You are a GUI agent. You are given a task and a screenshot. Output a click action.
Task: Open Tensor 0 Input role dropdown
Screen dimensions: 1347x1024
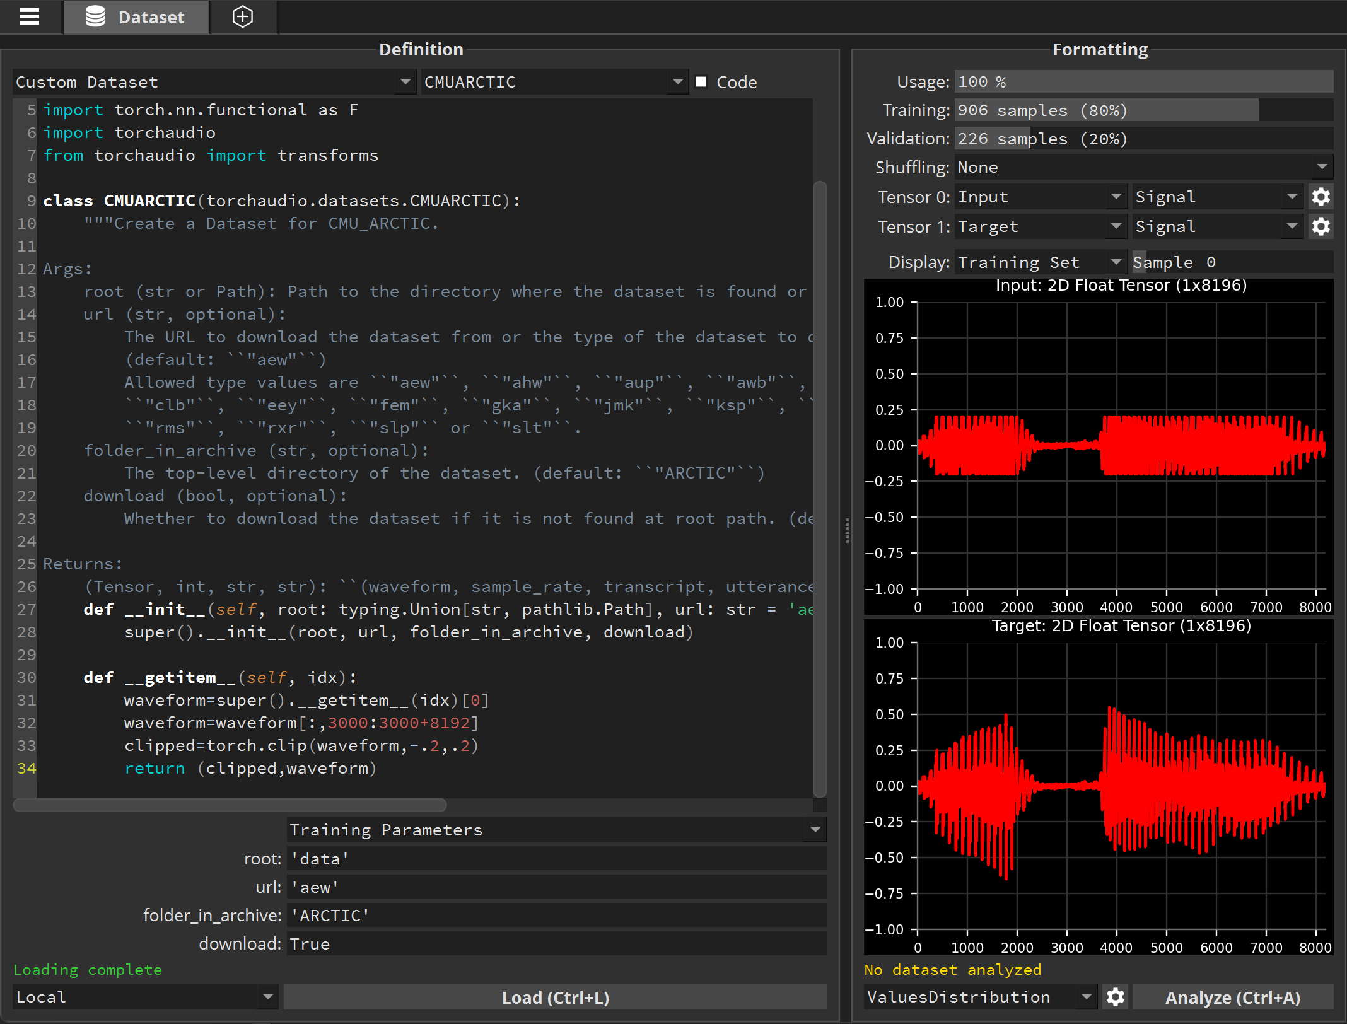[x=1041, y=197]
